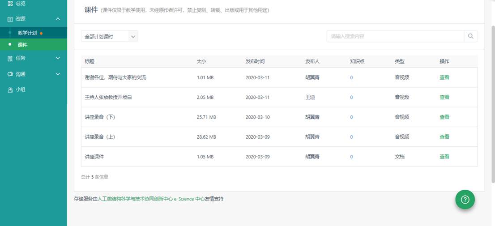Click the 资源 resources icon in sidebar
The image size is (495, 226).
point(10,19)
